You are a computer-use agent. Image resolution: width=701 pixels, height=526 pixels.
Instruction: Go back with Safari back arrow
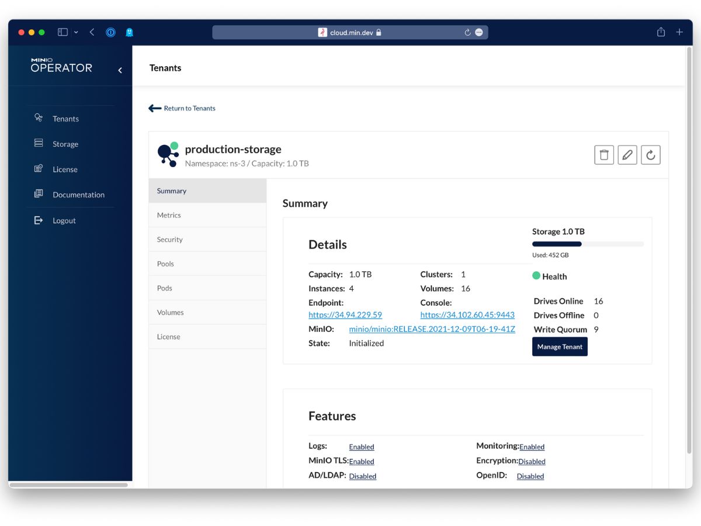(92, 32)
